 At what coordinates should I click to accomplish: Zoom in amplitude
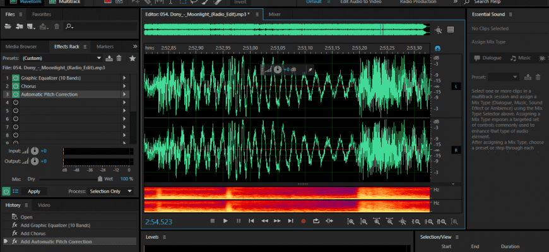[351, 221]
